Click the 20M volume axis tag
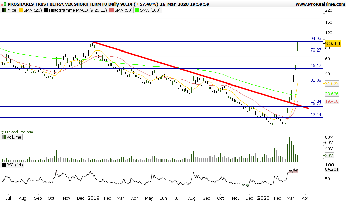Viewport: 346px width, 202px height. [329, 156]
